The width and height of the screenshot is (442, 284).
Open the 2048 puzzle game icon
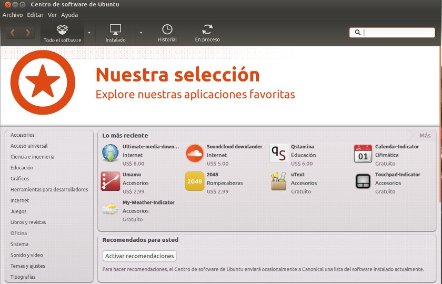[195, 181]
